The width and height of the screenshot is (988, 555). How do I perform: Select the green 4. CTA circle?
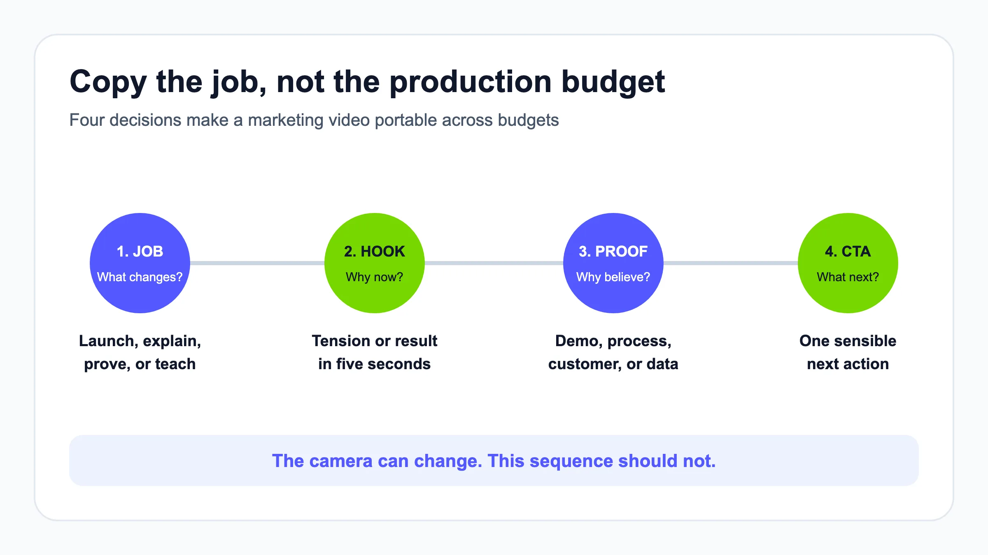848,263
